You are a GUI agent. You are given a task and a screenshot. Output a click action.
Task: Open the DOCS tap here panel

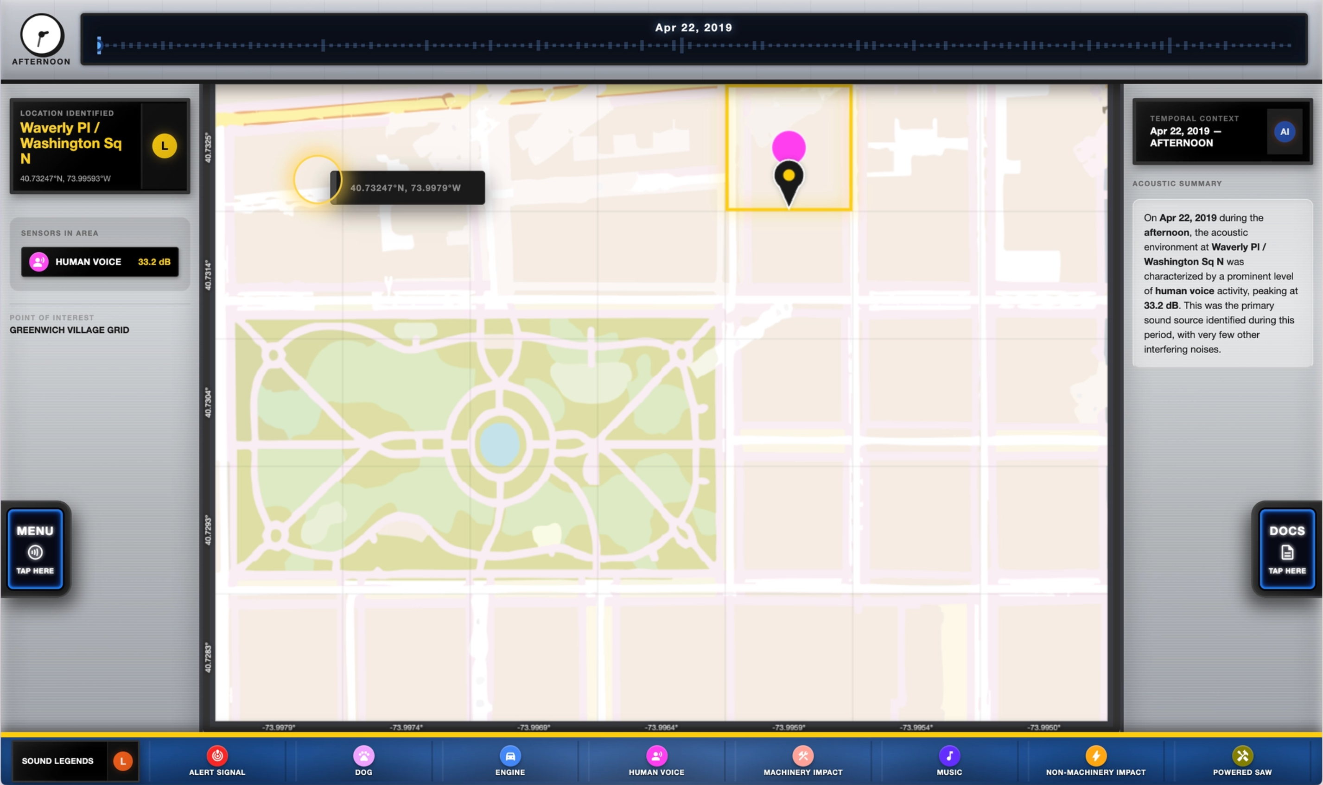pyautogui.click(x=1286, y=549)
